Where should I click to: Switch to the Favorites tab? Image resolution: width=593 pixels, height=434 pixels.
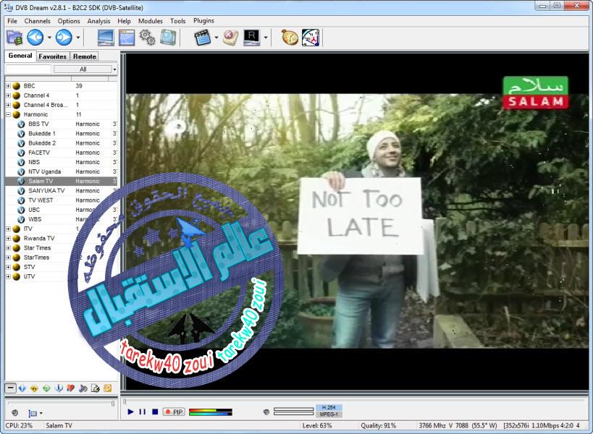pyautogui.click(x=53, y=56)
